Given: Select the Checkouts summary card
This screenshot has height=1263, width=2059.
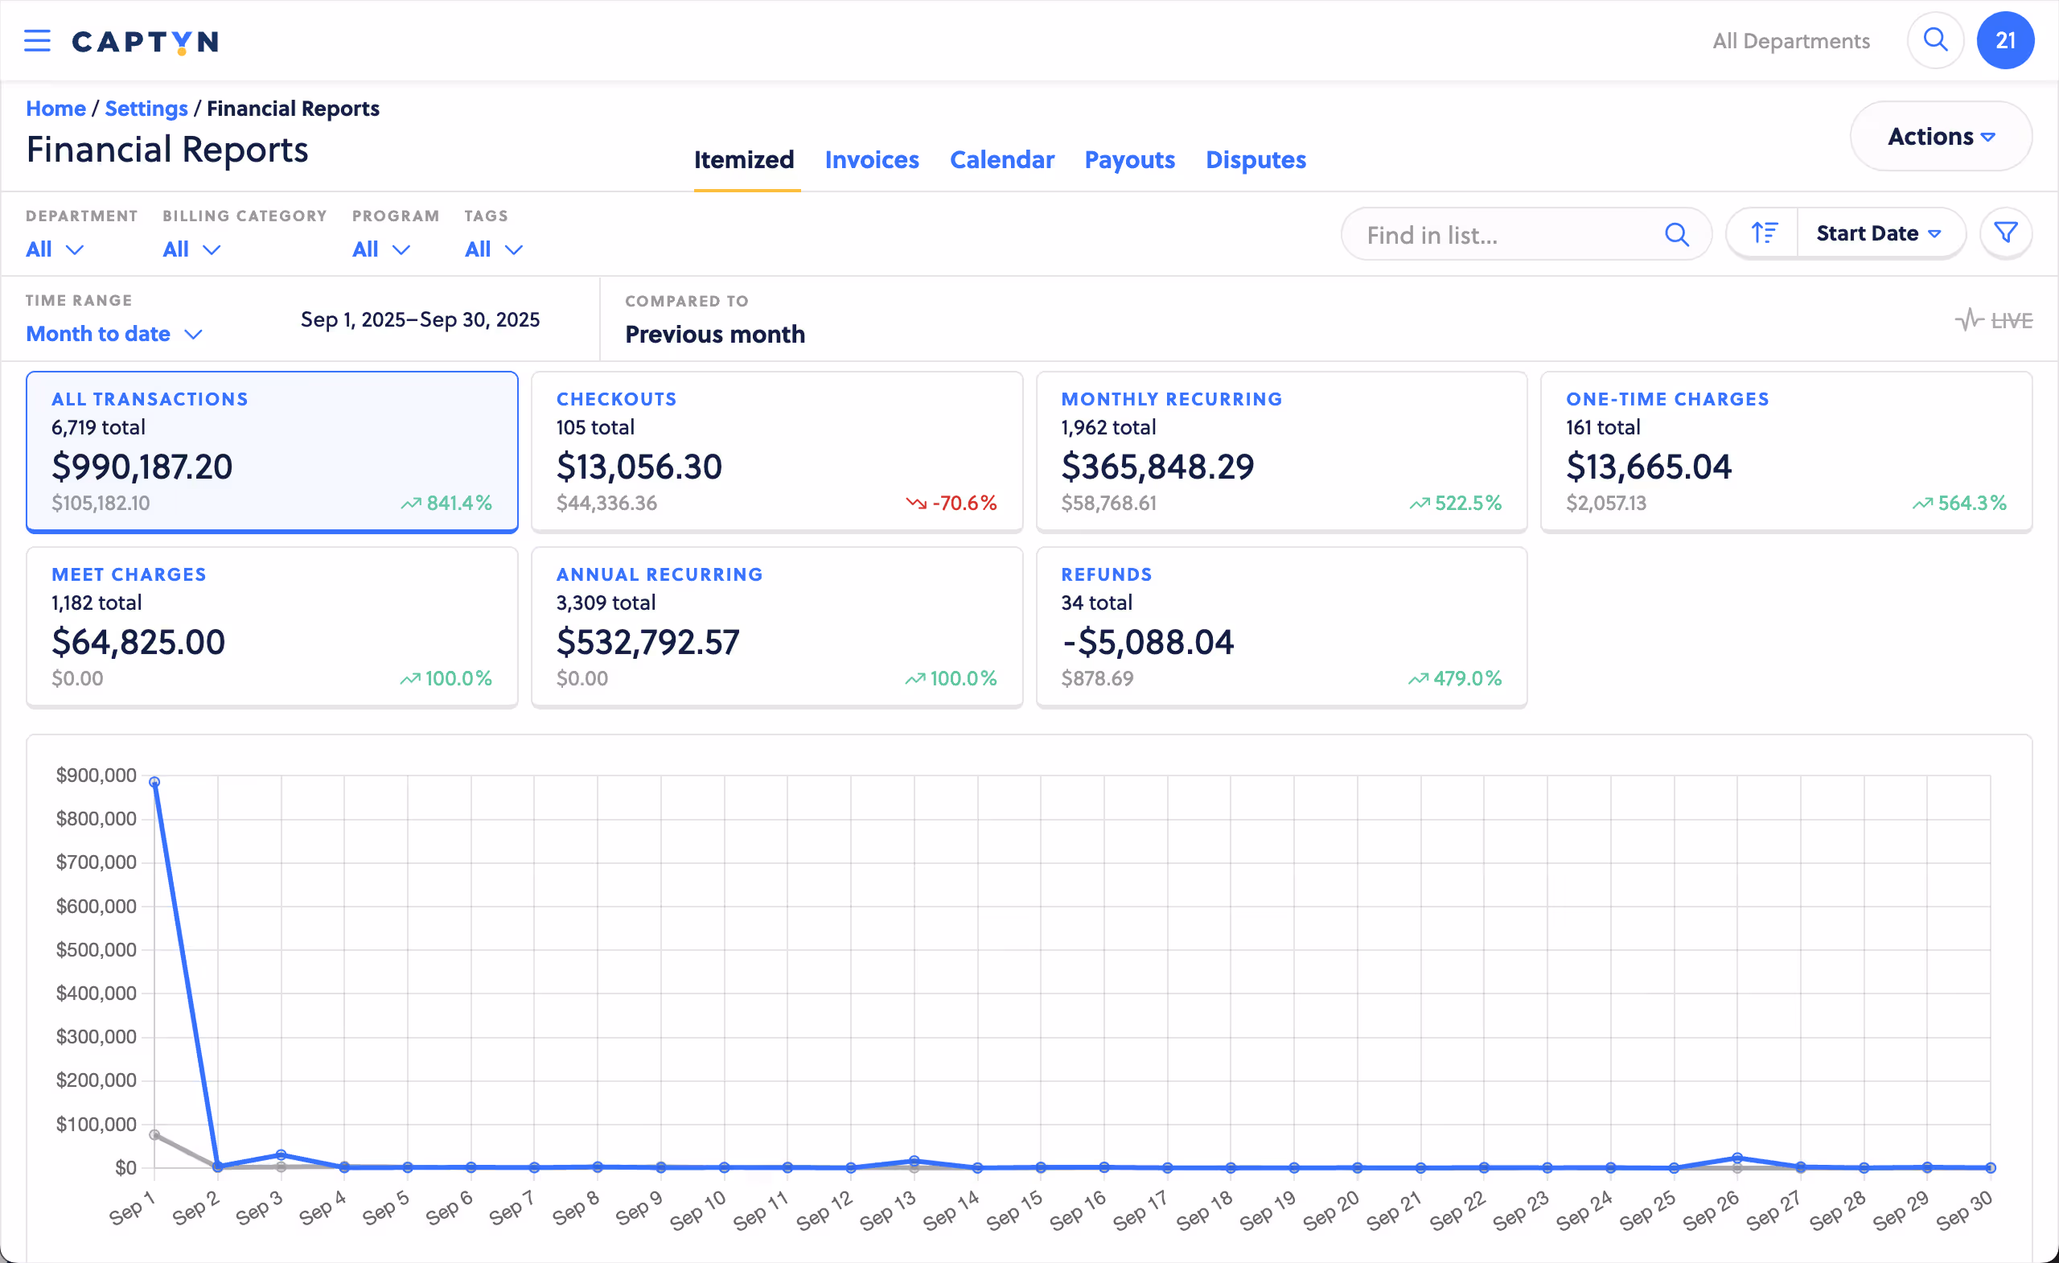Looking at the screenshot, I should 776,451.
